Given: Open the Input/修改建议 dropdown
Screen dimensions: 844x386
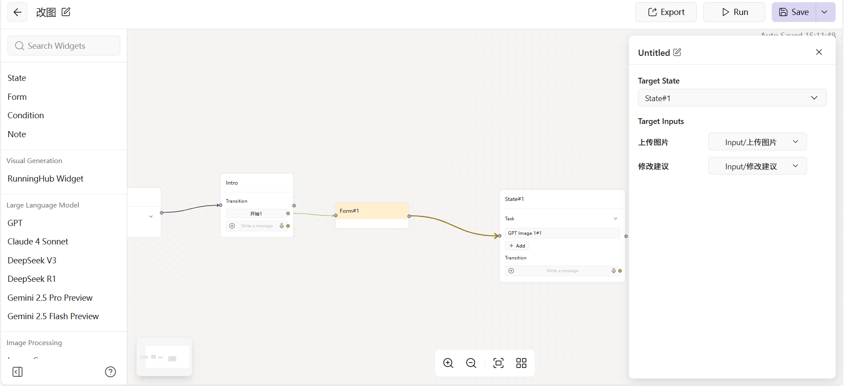Looking at the screenshot, I should pos(757,166).
